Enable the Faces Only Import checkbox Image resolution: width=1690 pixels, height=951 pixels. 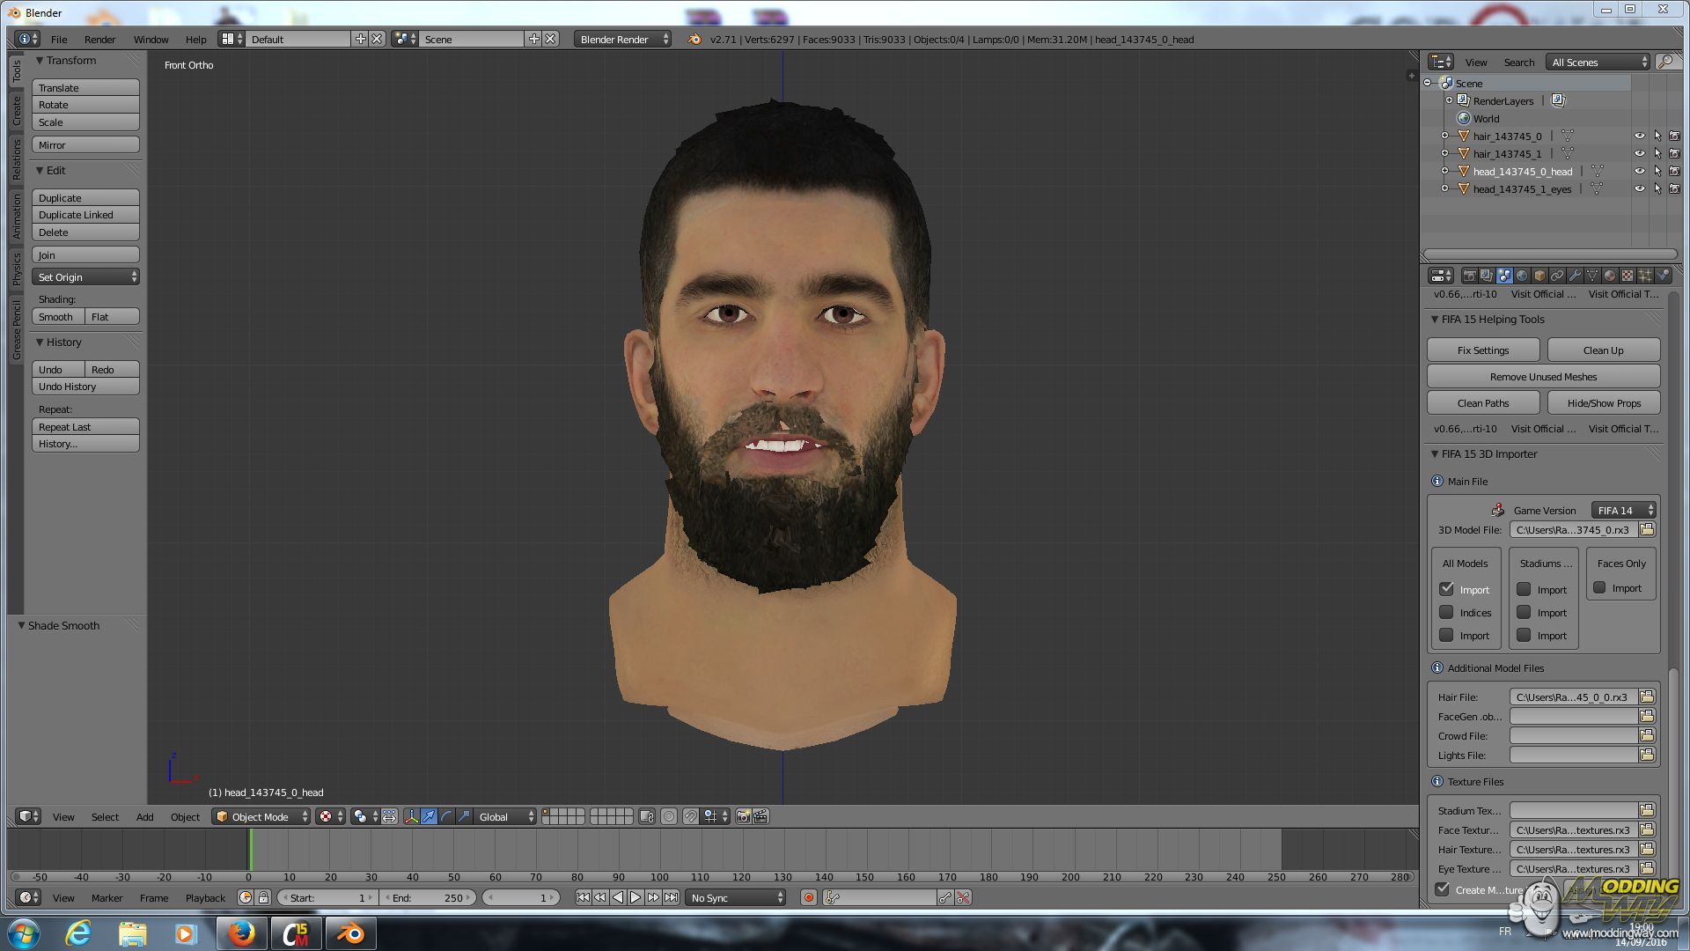tap(1599, 588)
